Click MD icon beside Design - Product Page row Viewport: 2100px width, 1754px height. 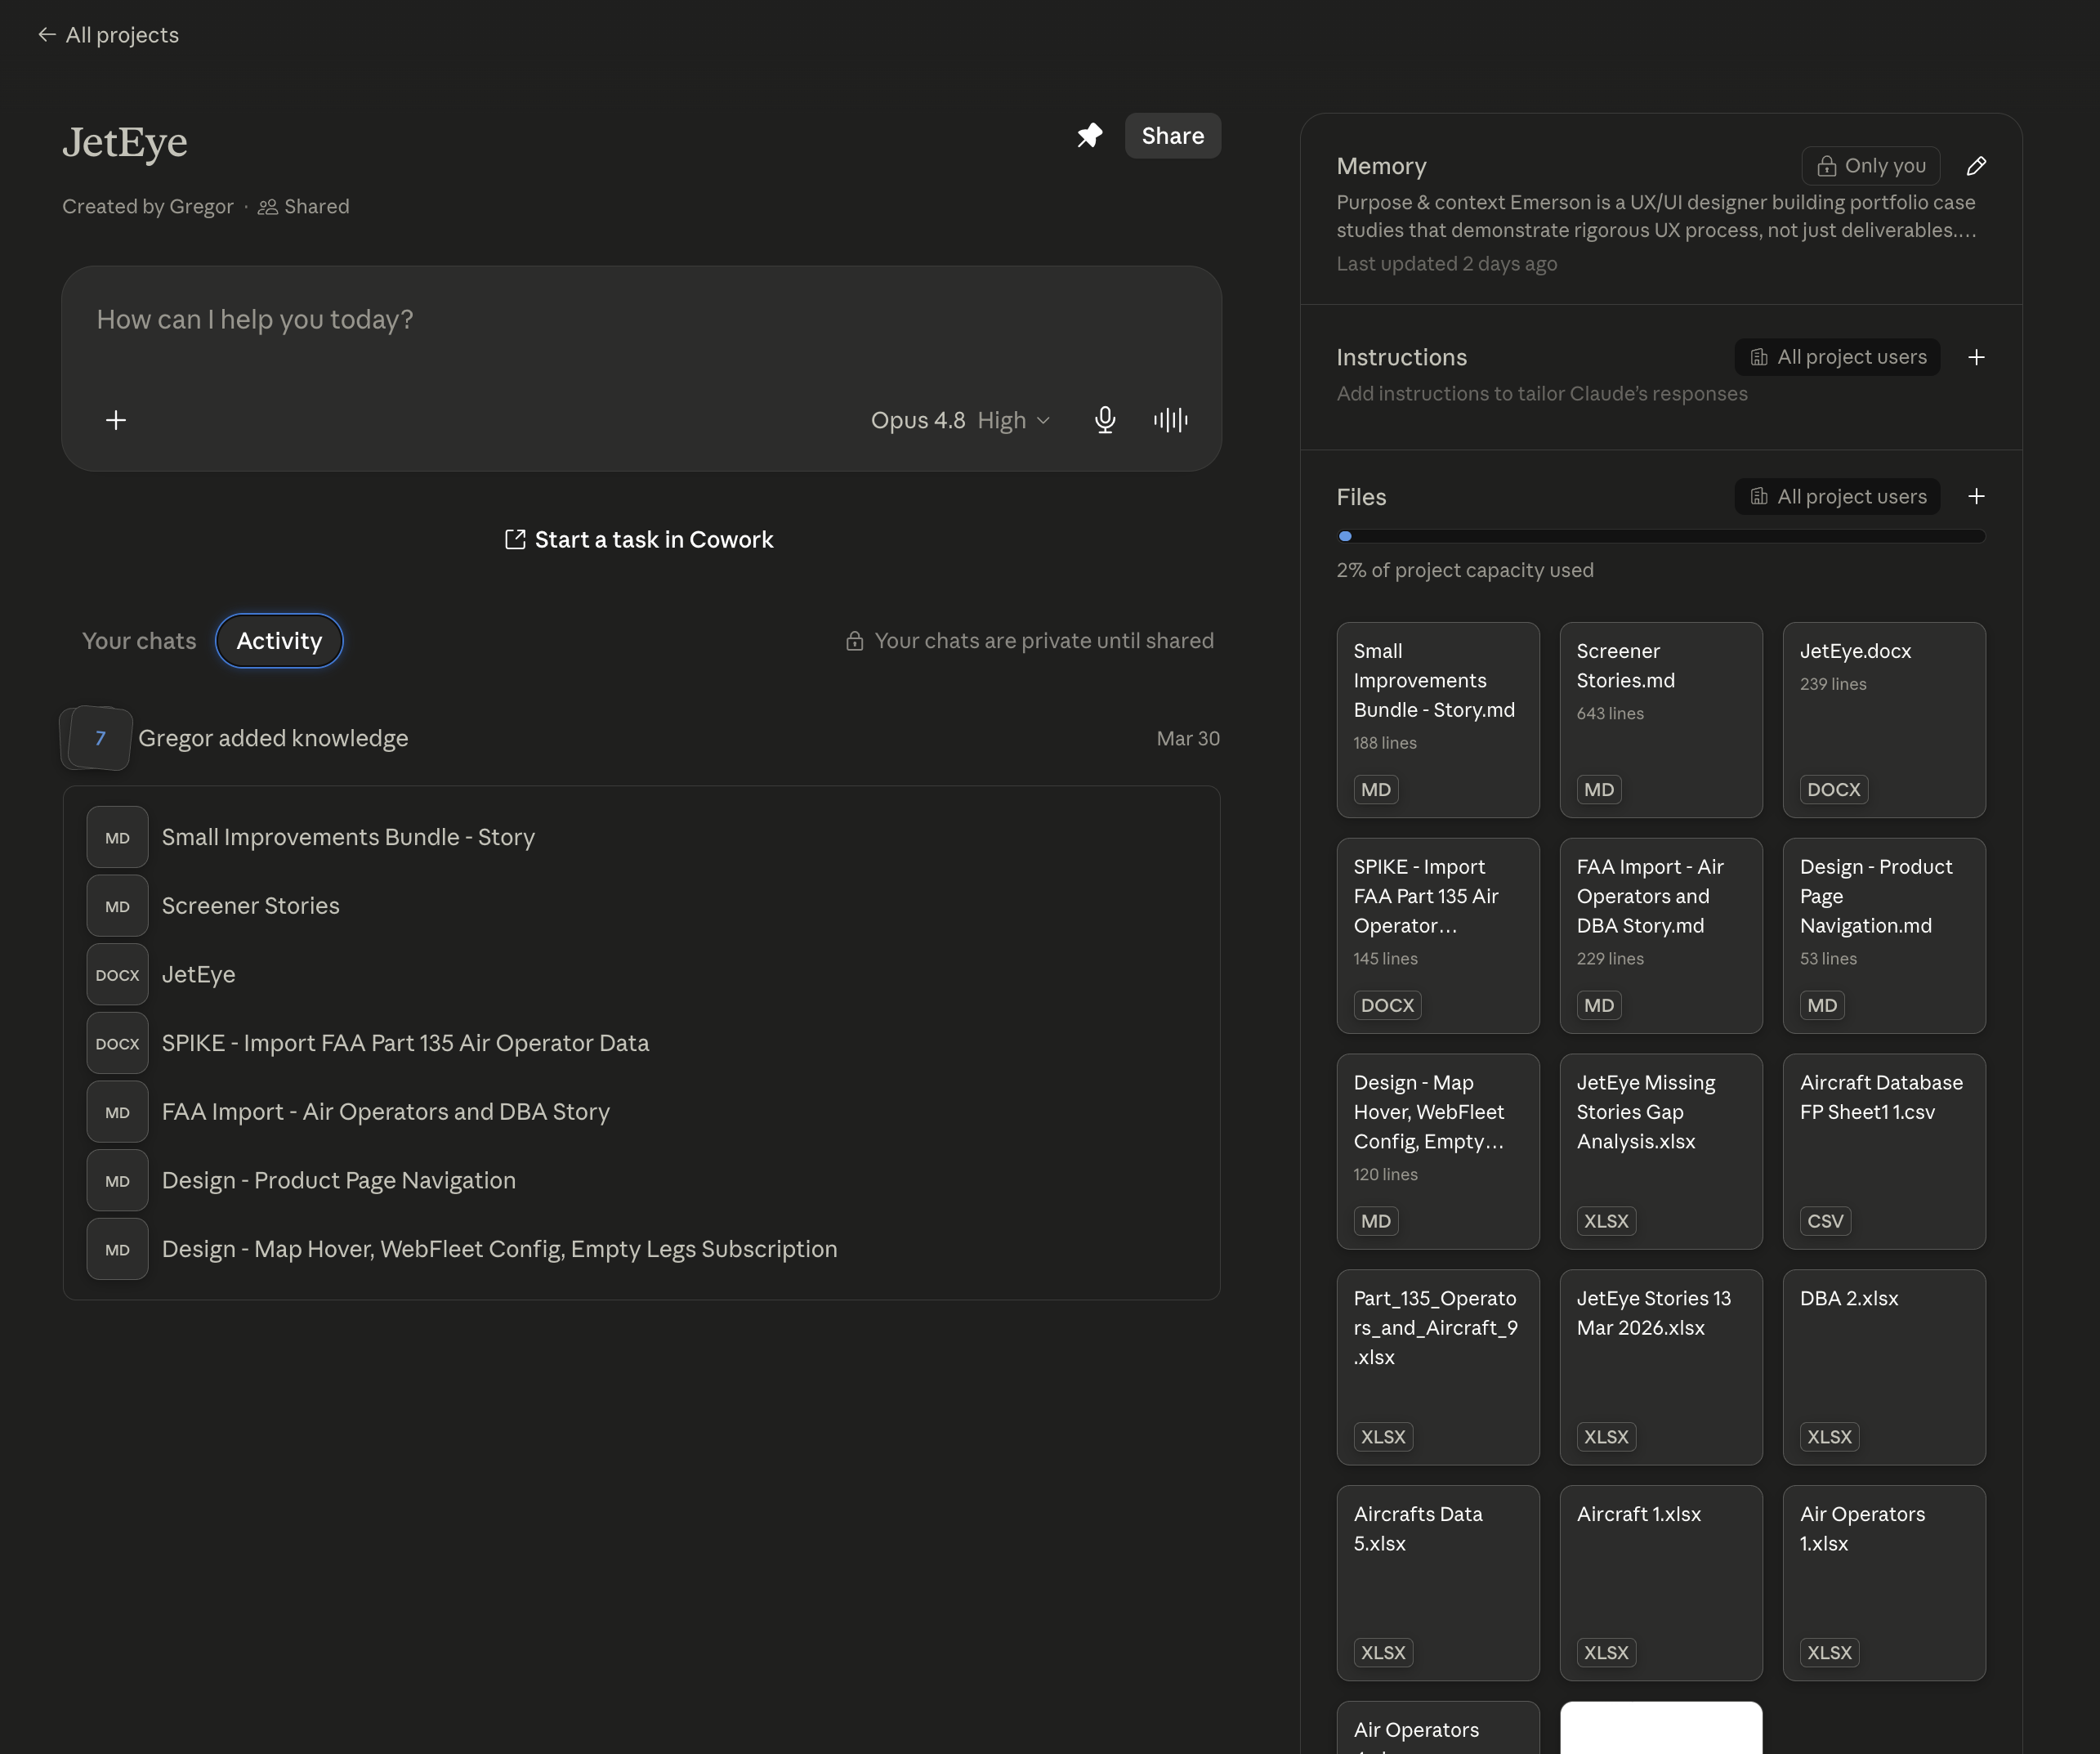117,1180
